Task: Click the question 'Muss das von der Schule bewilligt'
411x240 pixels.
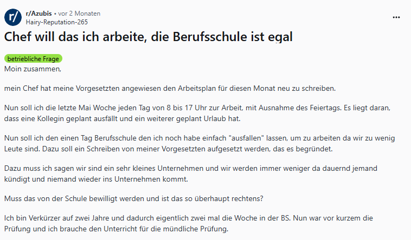Action: 133,198
